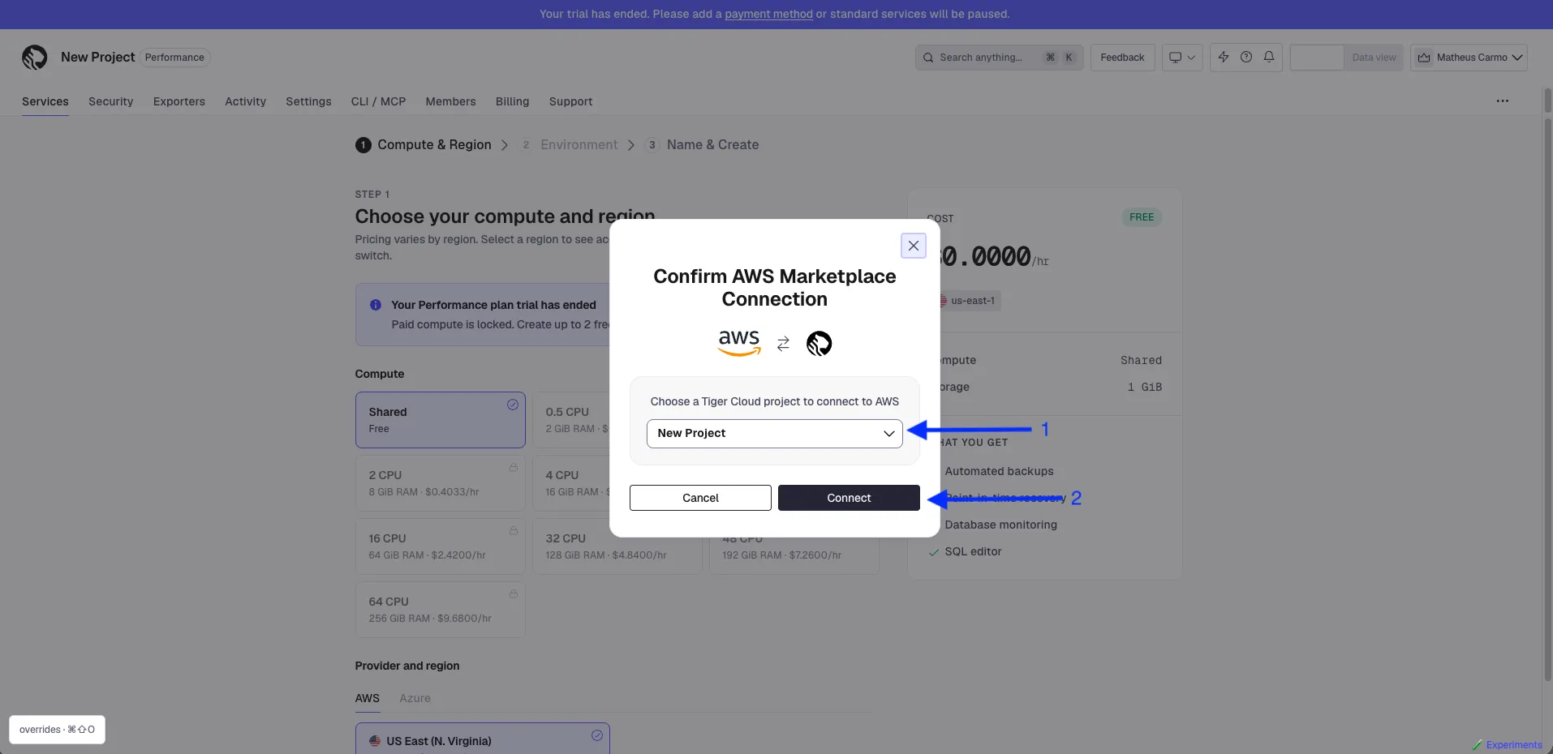Image resolution: width=1553 pixels, height=754 pixels.
Task: Open the Support tab
Action: 570,101
